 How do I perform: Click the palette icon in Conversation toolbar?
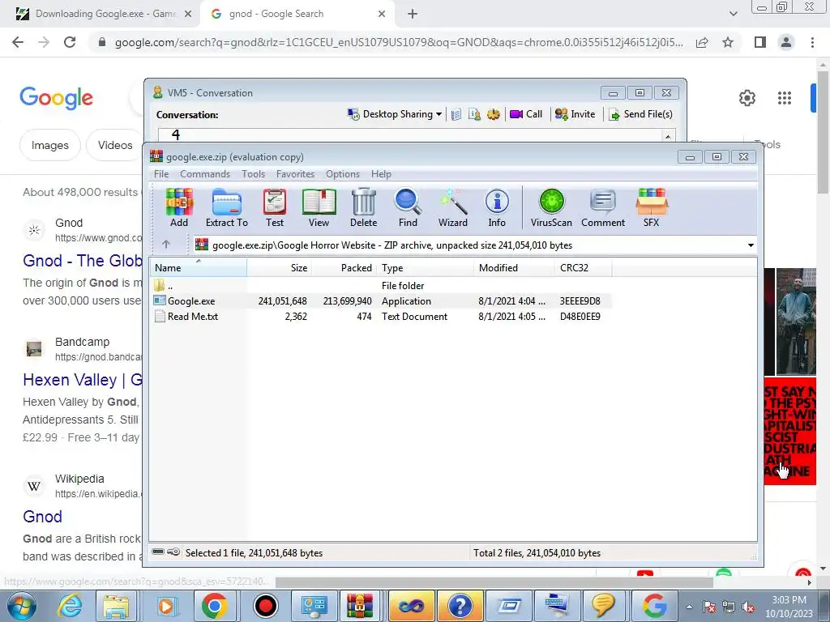point(494,114)
